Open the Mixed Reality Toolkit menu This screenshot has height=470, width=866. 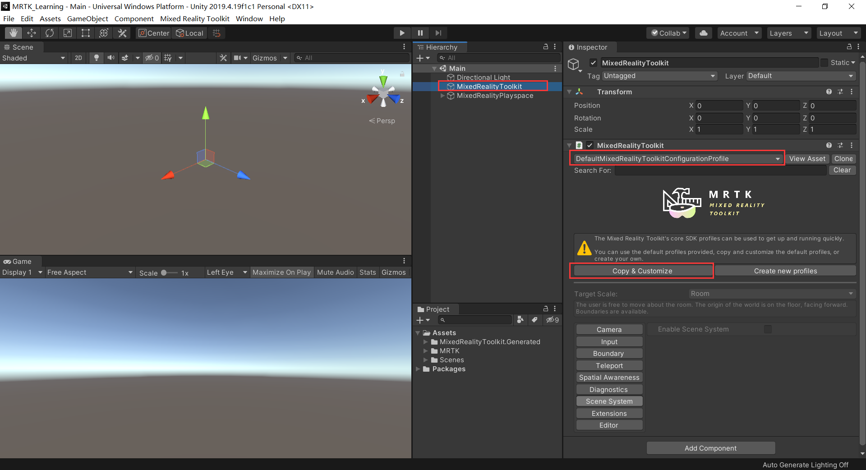click(194, 18)
